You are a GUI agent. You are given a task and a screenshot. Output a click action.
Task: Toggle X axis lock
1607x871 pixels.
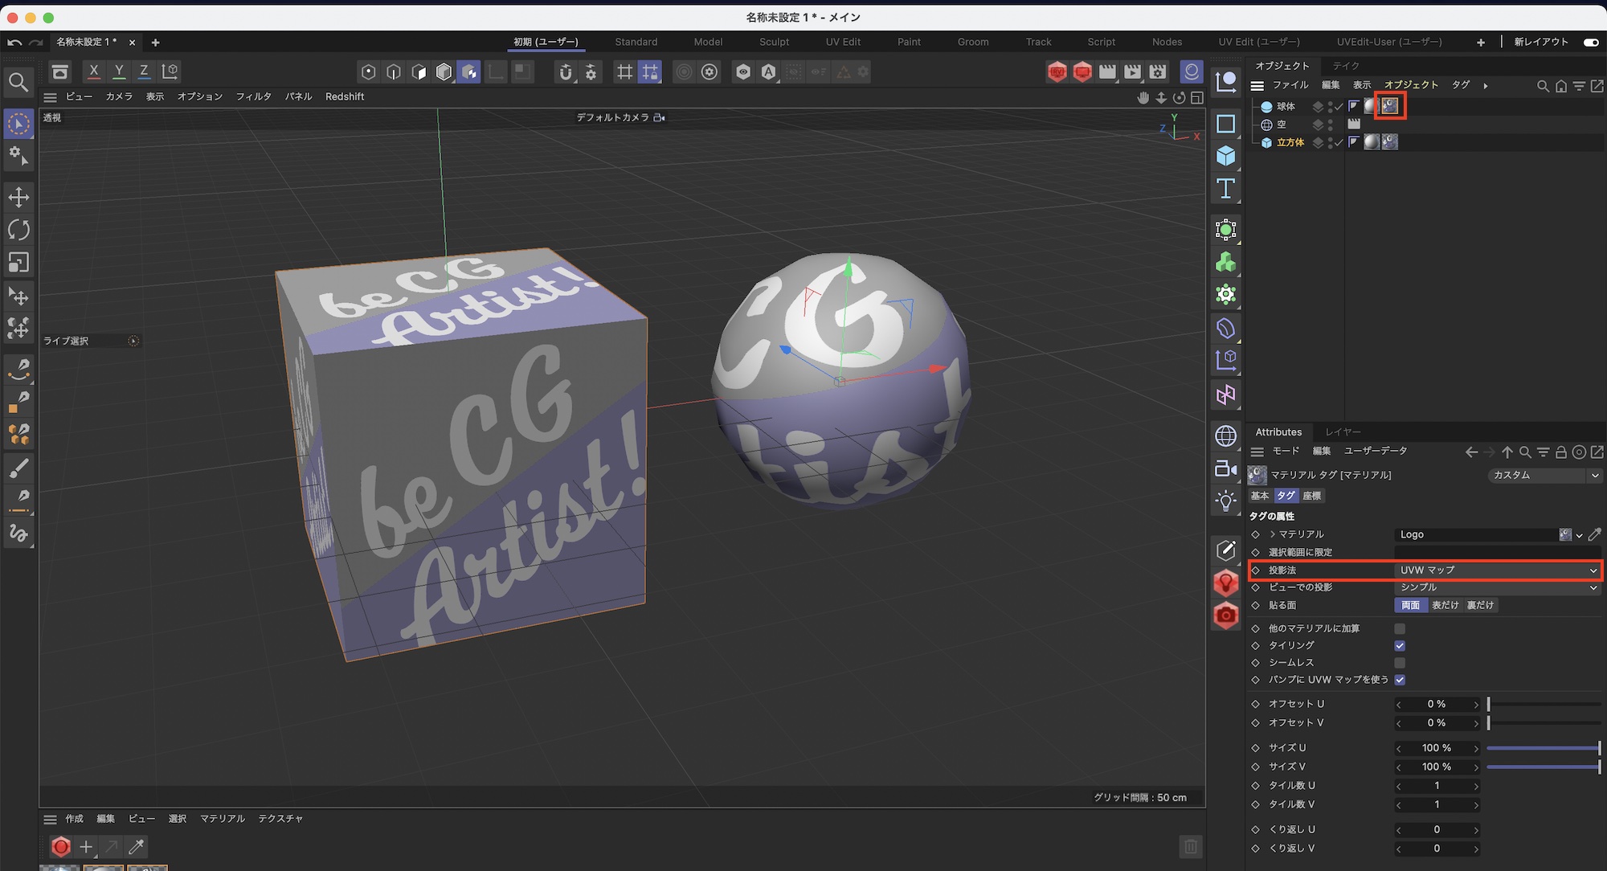click(x=94, y=72)
